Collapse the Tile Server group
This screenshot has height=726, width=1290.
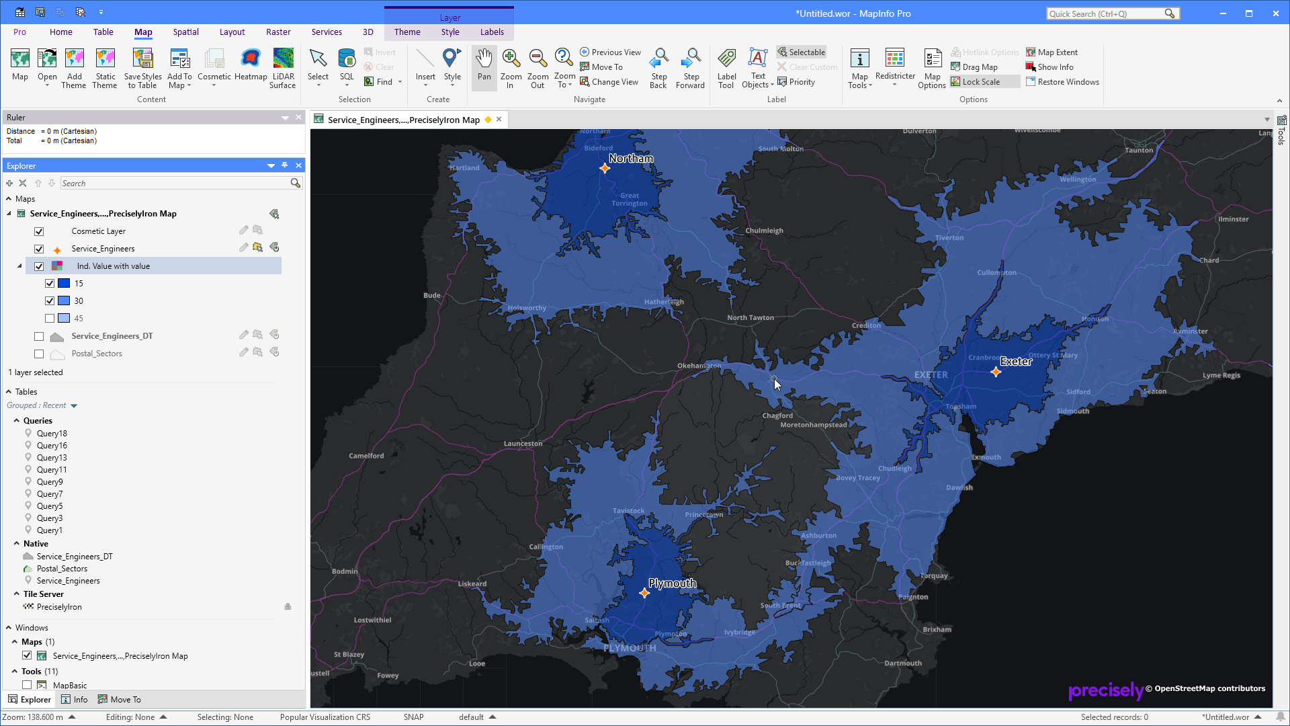[17, 594]
